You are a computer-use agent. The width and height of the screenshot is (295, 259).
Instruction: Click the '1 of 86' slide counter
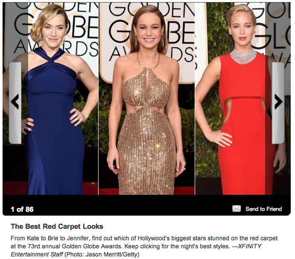point(22,209)
